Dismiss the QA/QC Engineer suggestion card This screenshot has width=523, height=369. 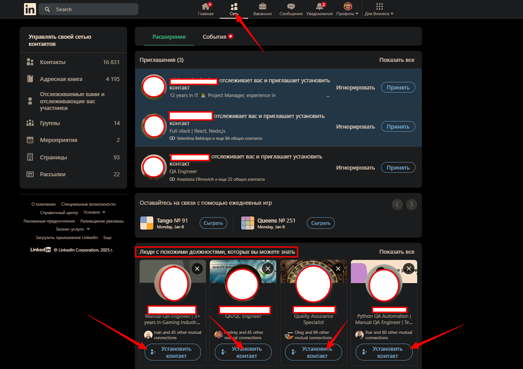(268, 268)
